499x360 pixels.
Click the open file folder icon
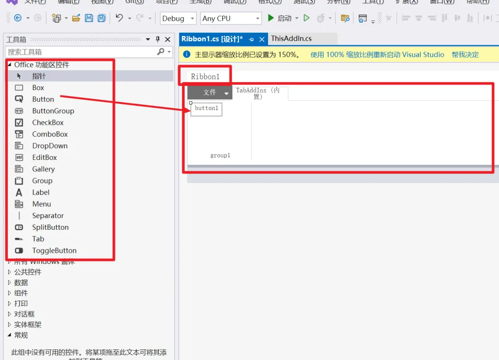point(76,18)
